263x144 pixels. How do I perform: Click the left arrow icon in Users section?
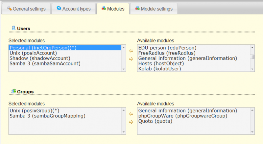131,51
